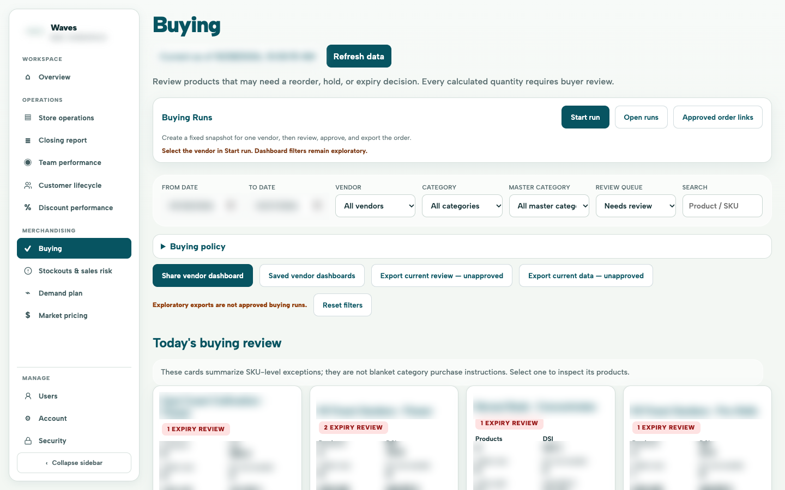Click Refresh data button

(x=359, y=56)
